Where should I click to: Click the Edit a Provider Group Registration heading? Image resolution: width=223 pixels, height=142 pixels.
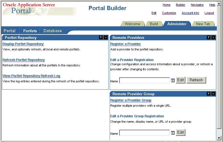(137, 116)
